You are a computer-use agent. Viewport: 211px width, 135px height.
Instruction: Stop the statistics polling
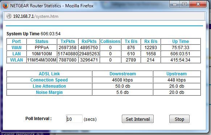tap(179, 119)
